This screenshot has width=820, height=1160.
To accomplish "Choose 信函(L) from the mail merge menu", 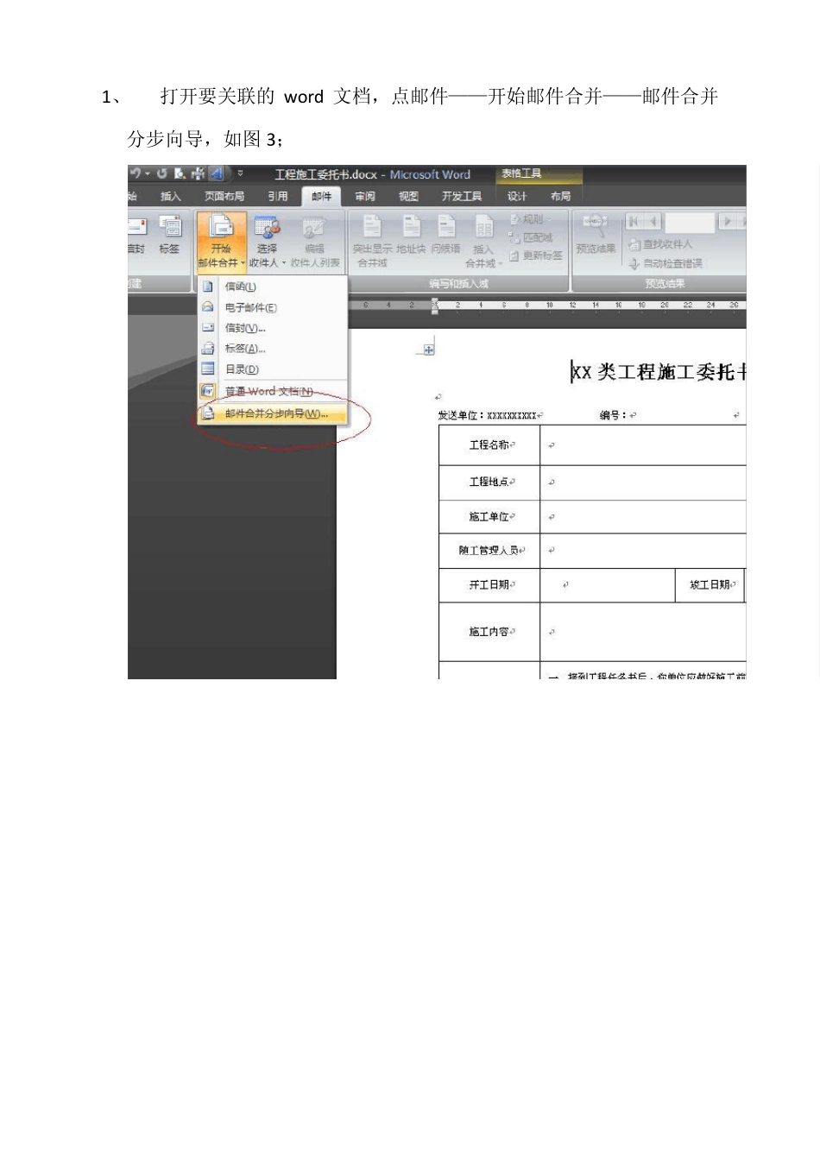I will tap(273, 287).
